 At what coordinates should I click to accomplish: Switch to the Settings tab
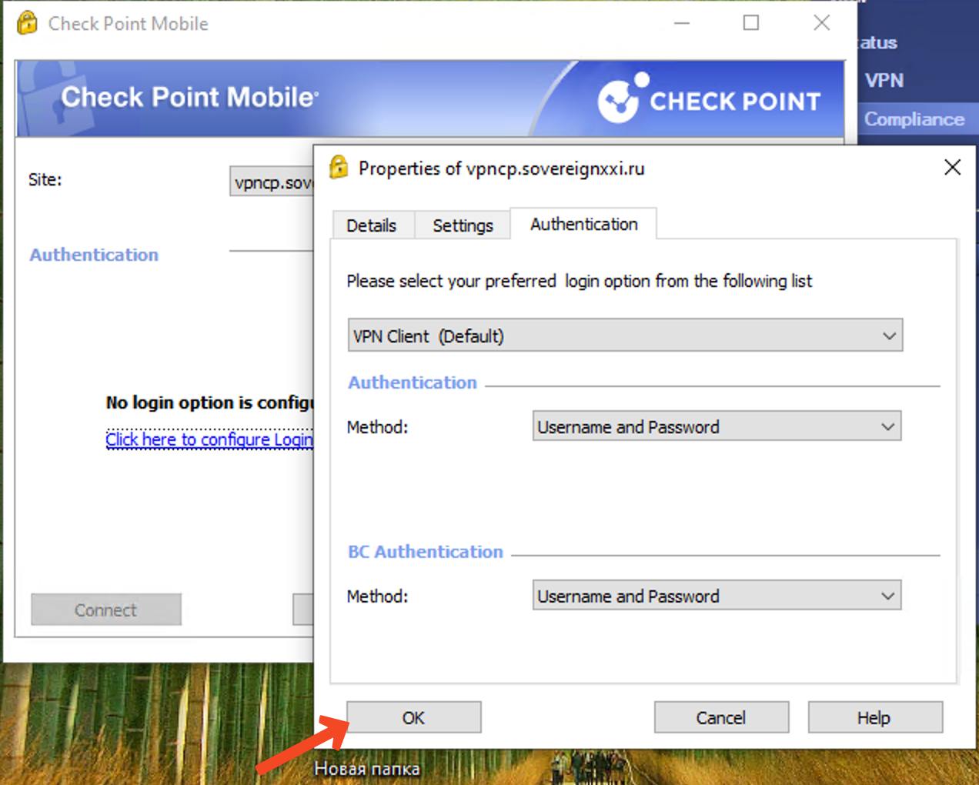[x=463, y=225]
